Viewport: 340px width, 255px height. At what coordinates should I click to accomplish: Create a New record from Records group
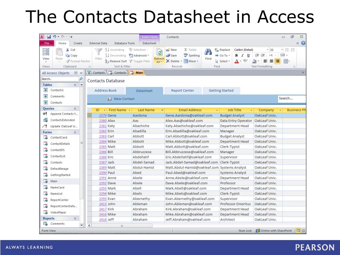click(x=171, y=50)
